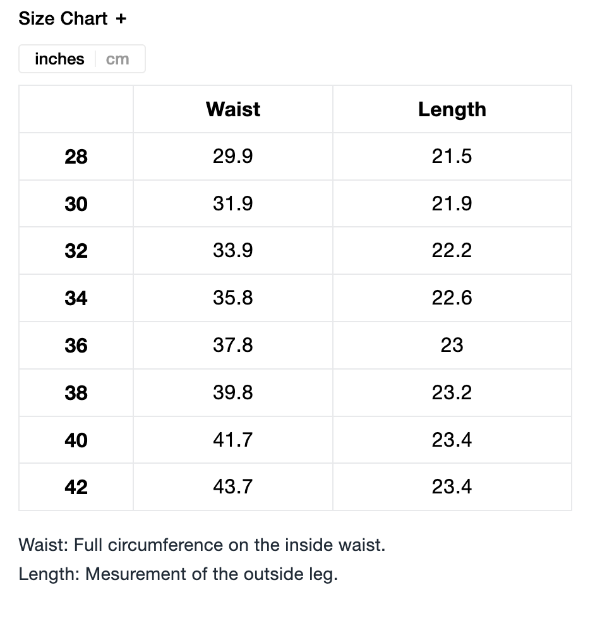Click the Length column header
The image size is (595, 628).
coord(452,109)
